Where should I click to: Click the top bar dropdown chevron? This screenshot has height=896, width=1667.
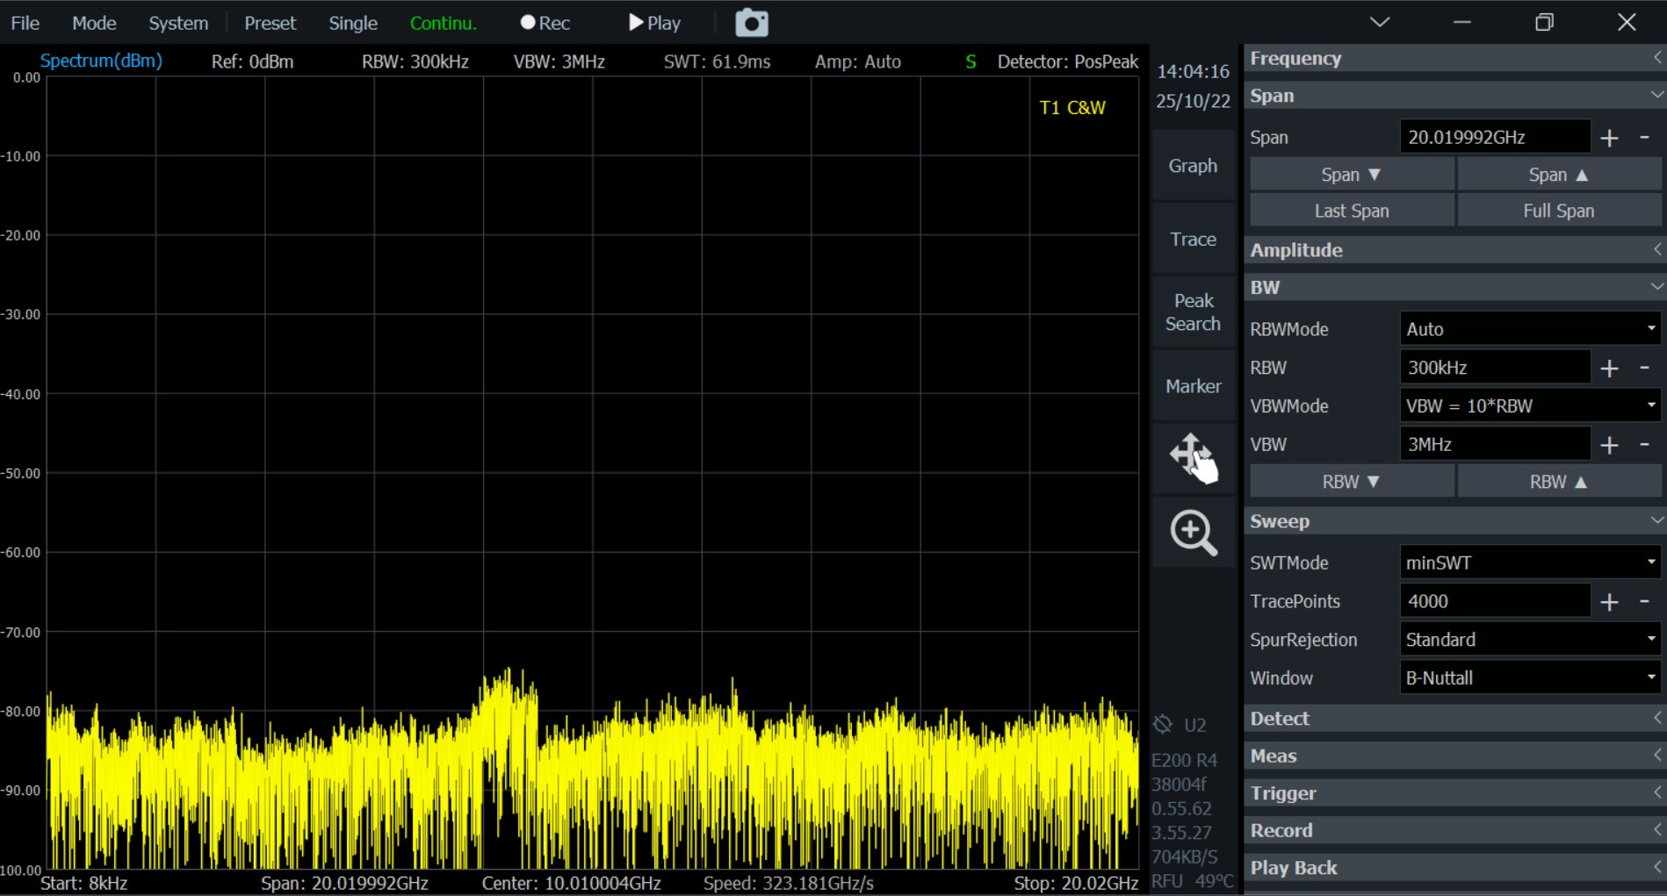point(1380,22)
